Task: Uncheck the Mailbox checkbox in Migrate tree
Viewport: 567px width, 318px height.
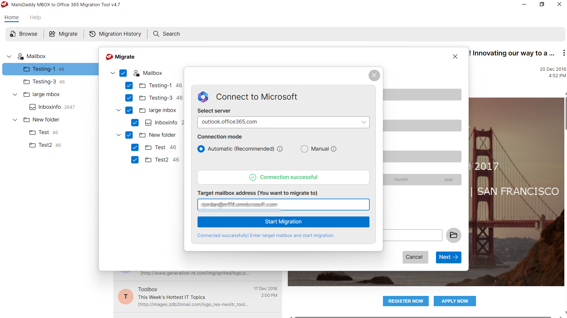Action: click(123, 73)
